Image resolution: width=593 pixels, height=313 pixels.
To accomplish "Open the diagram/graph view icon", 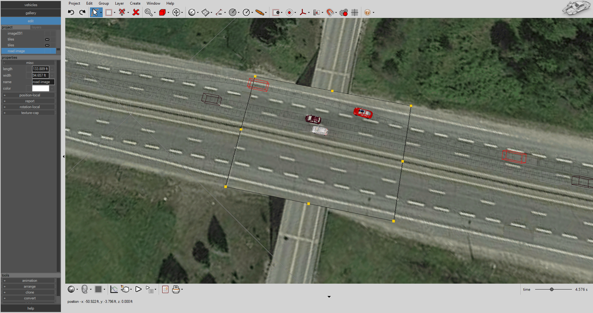I will point(114,289).
